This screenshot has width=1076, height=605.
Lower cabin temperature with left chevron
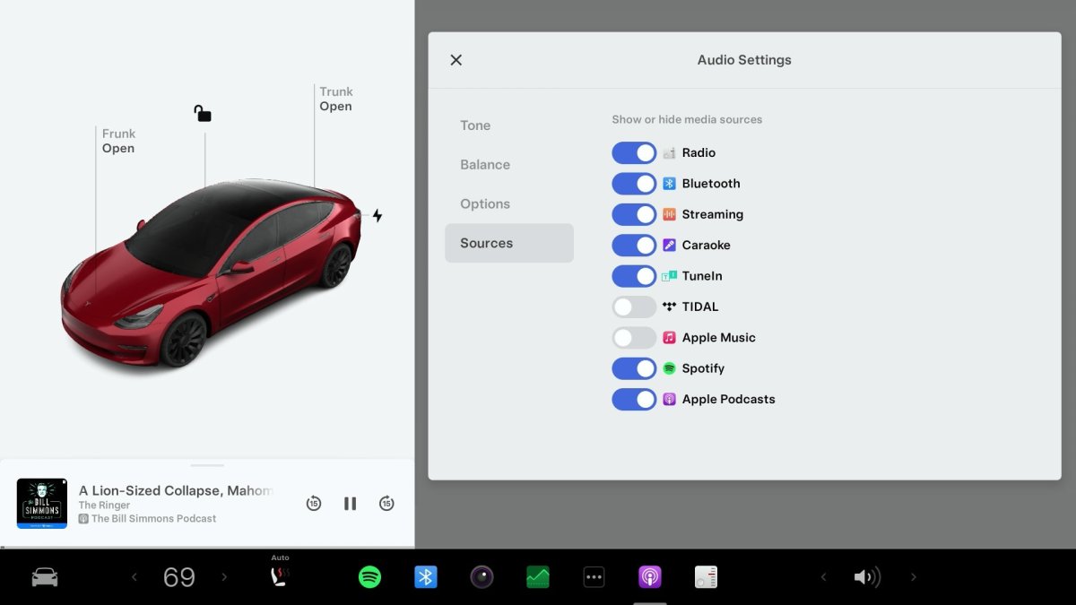134,577
